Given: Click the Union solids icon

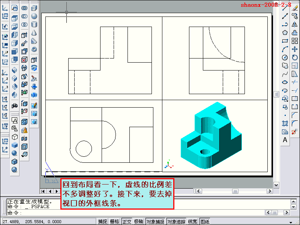Looking at the screenshot, I should [24, 8].
